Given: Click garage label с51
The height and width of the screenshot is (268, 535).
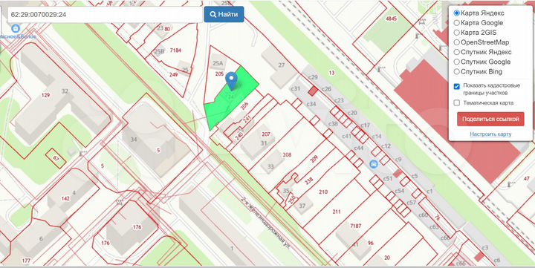Looking at the screenshot, I should (388, 179).
